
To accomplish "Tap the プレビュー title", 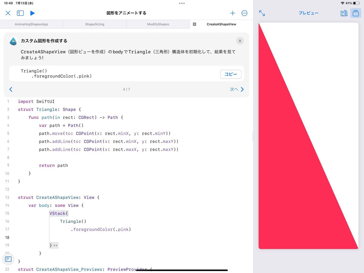I will point(308,13).
